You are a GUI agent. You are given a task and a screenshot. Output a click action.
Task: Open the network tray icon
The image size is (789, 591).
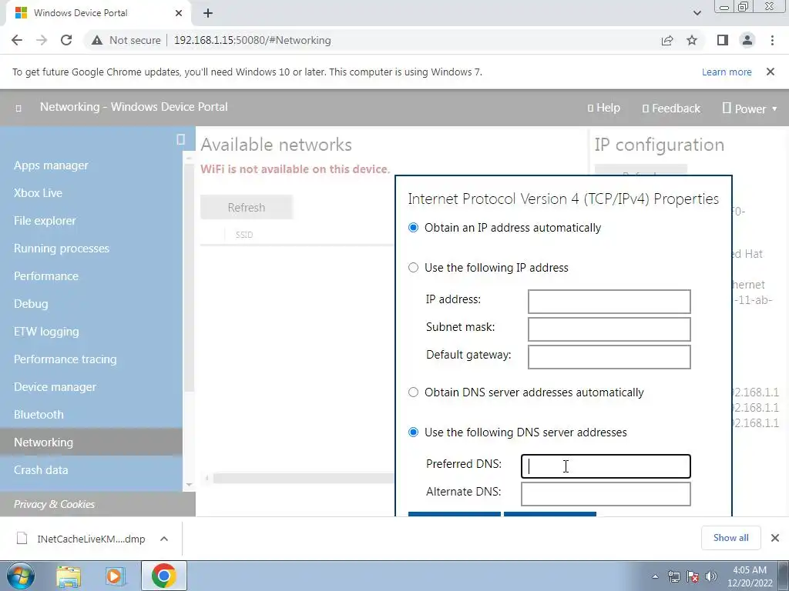[673, 576]
